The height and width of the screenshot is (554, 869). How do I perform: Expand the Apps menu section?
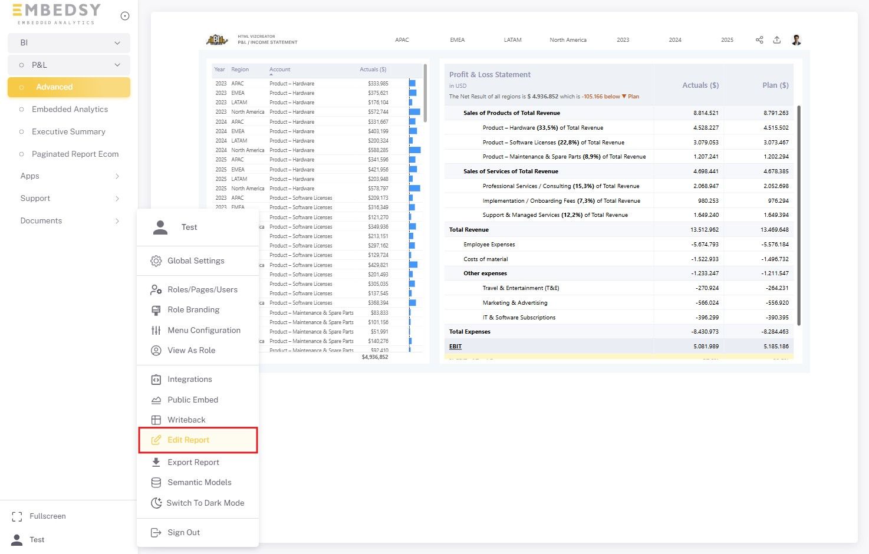click(69, 176)
